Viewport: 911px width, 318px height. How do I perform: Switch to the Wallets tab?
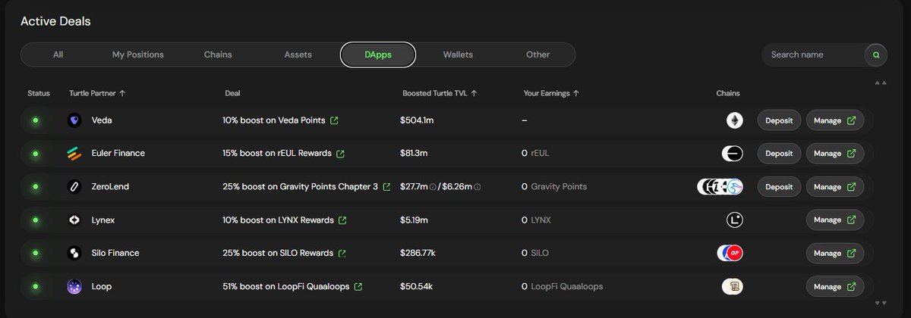[458, 55]
